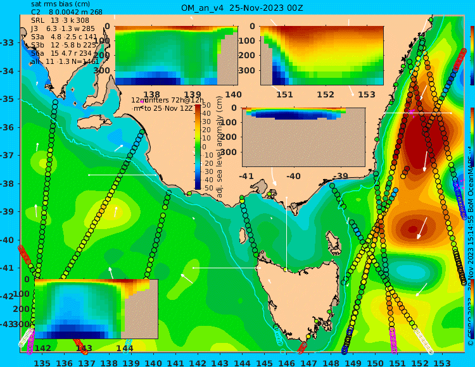Click the vertical white section line at 146E
This screenshot has width=475, height=367.
pyautogui.click(x=286, y=233)
